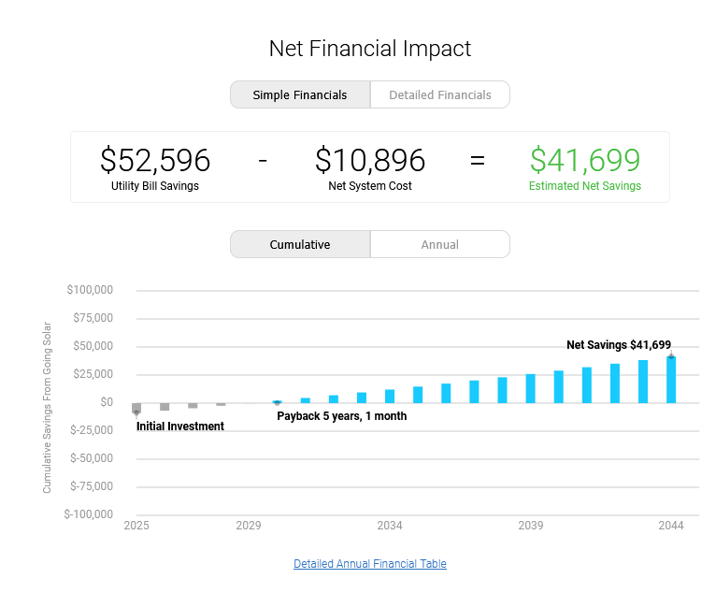This screenshot has width=716, height=593.
Task: Click the $52,596 Utility Bill Savings figure
Action: click(155, 161)
